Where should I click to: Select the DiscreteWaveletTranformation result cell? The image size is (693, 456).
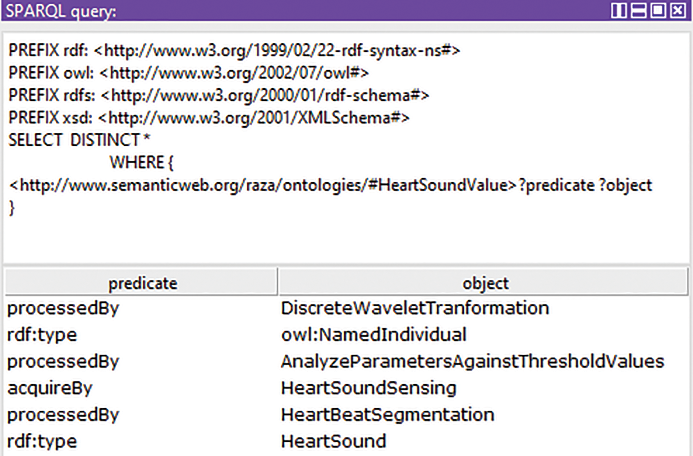pos(415,308)
